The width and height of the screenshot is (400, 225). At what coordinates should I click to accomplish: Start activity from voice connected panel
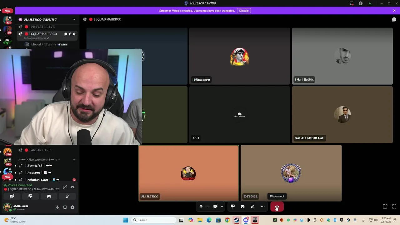coord(49,196)
